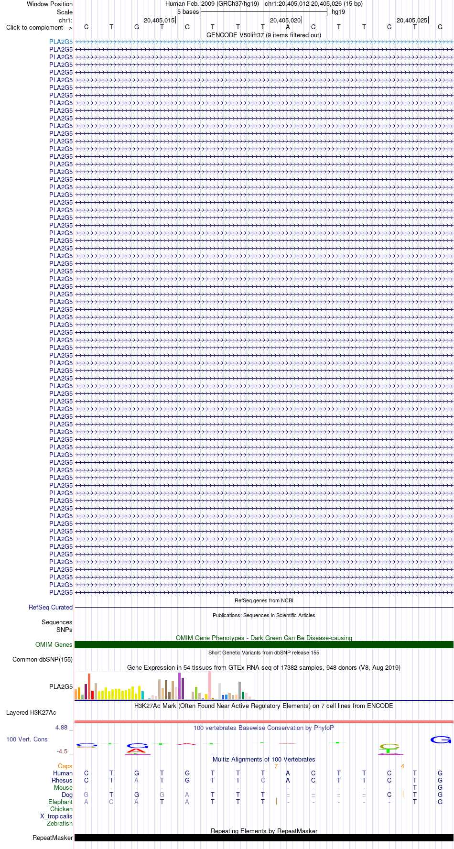Viewport: 454px width, 849px height.
Task: Click the OMIM Gene Phenotypes track title
Action: [264, 638]
